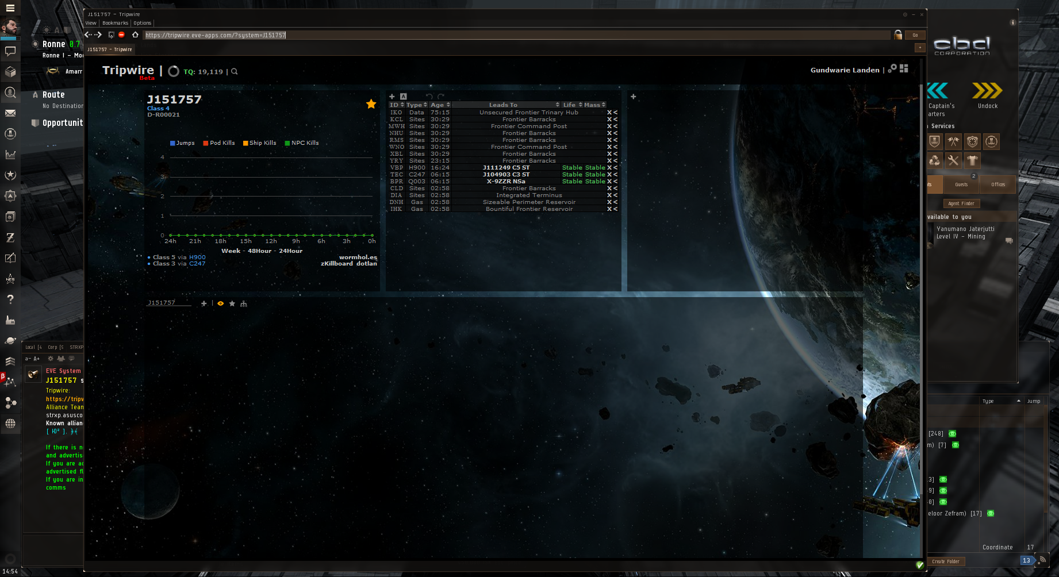Undo last signature change
Screen dimensions: 1059x577
429,97
